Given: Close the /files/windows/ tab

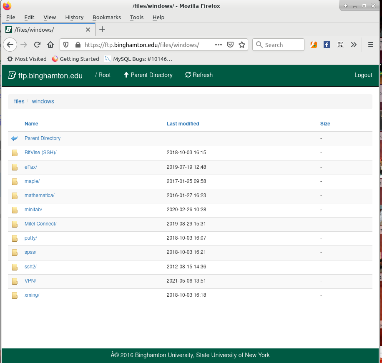Looking at the screenshot, I should pyautogui.click(x=88, y=30).
